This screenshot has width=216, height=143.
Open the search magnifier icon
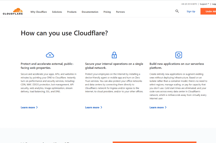tap(177, 11)
